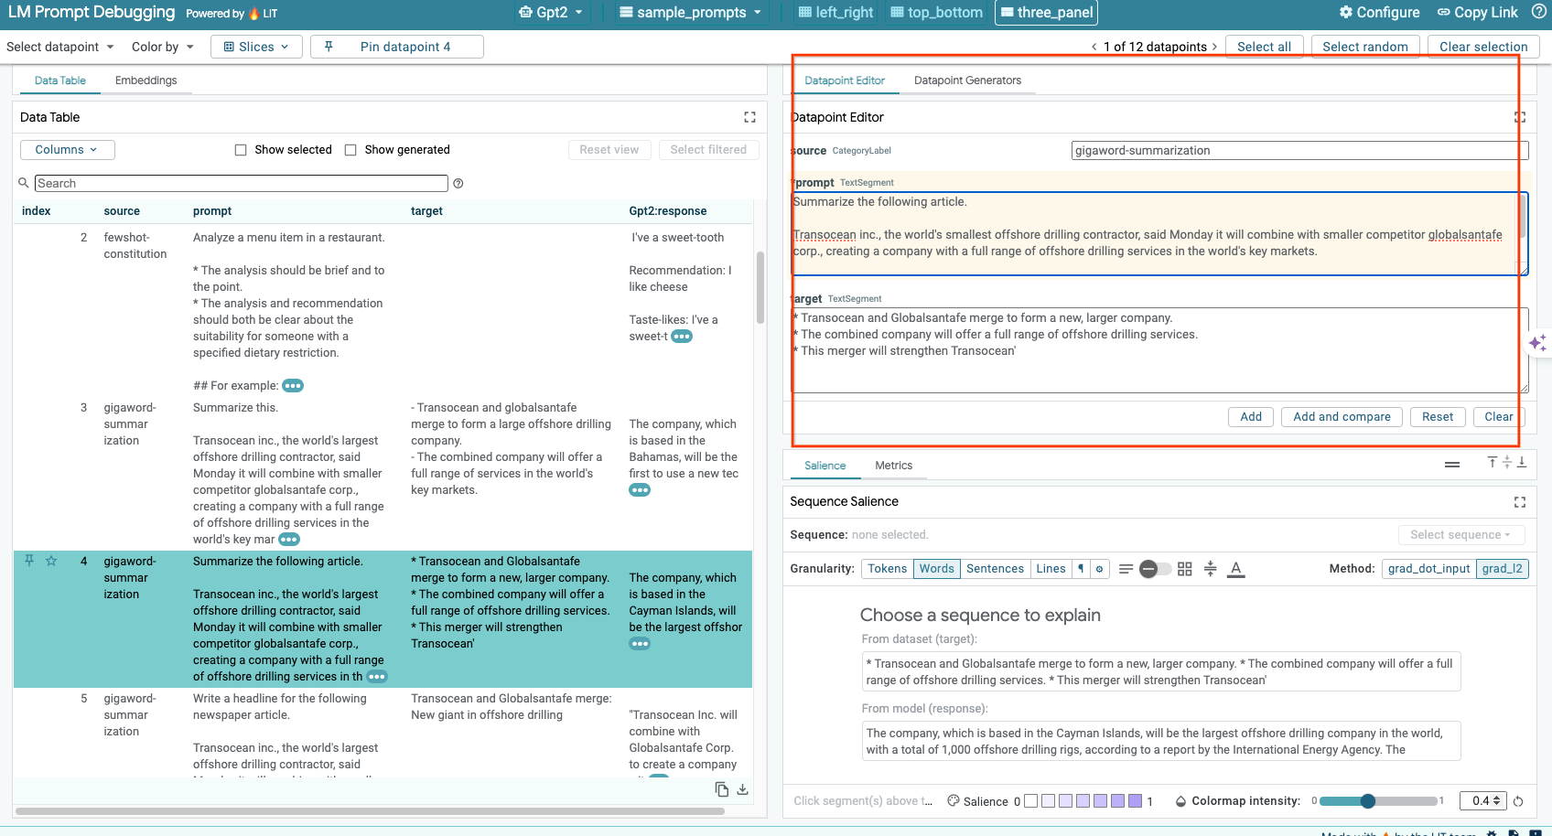Screen dimensions: 1552x836
Task: Click the sparkle icon beside target field
Action: coord(1537,343)
